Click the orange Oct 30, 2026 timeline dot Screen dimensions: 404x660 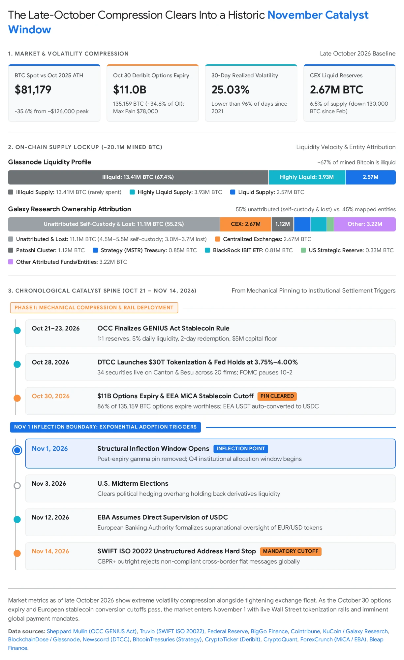pyautogui.click(x=17, y=398)
